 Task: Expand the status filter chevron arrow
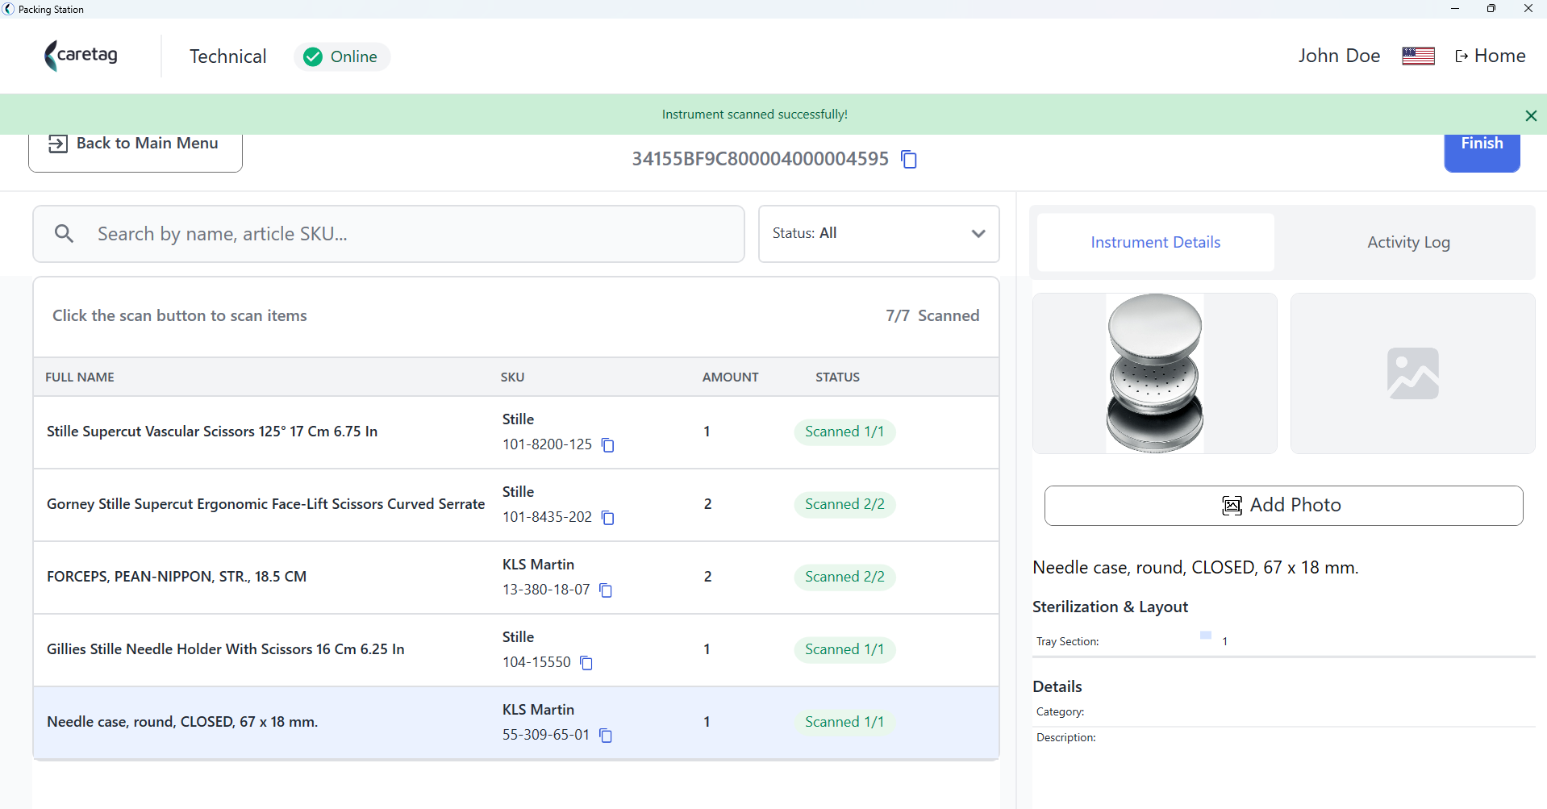click(x=978, y=234)
